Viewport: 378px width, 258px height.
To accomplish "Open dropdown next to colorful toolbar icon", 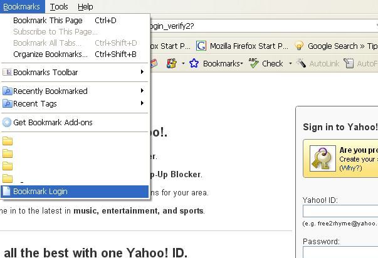I will click(183, 64).
